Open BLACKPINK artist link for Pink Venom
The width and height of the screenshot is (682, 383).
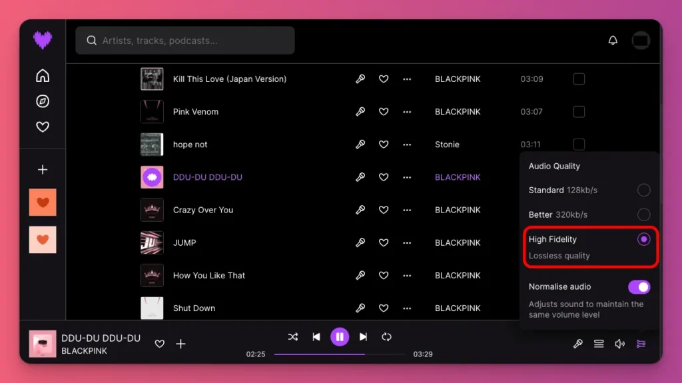(x=458, y=112)
